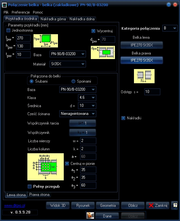180x221 pixels.
Task: Expand the Materiał St3SX dropdown
Action: click(x=68, y=64)
